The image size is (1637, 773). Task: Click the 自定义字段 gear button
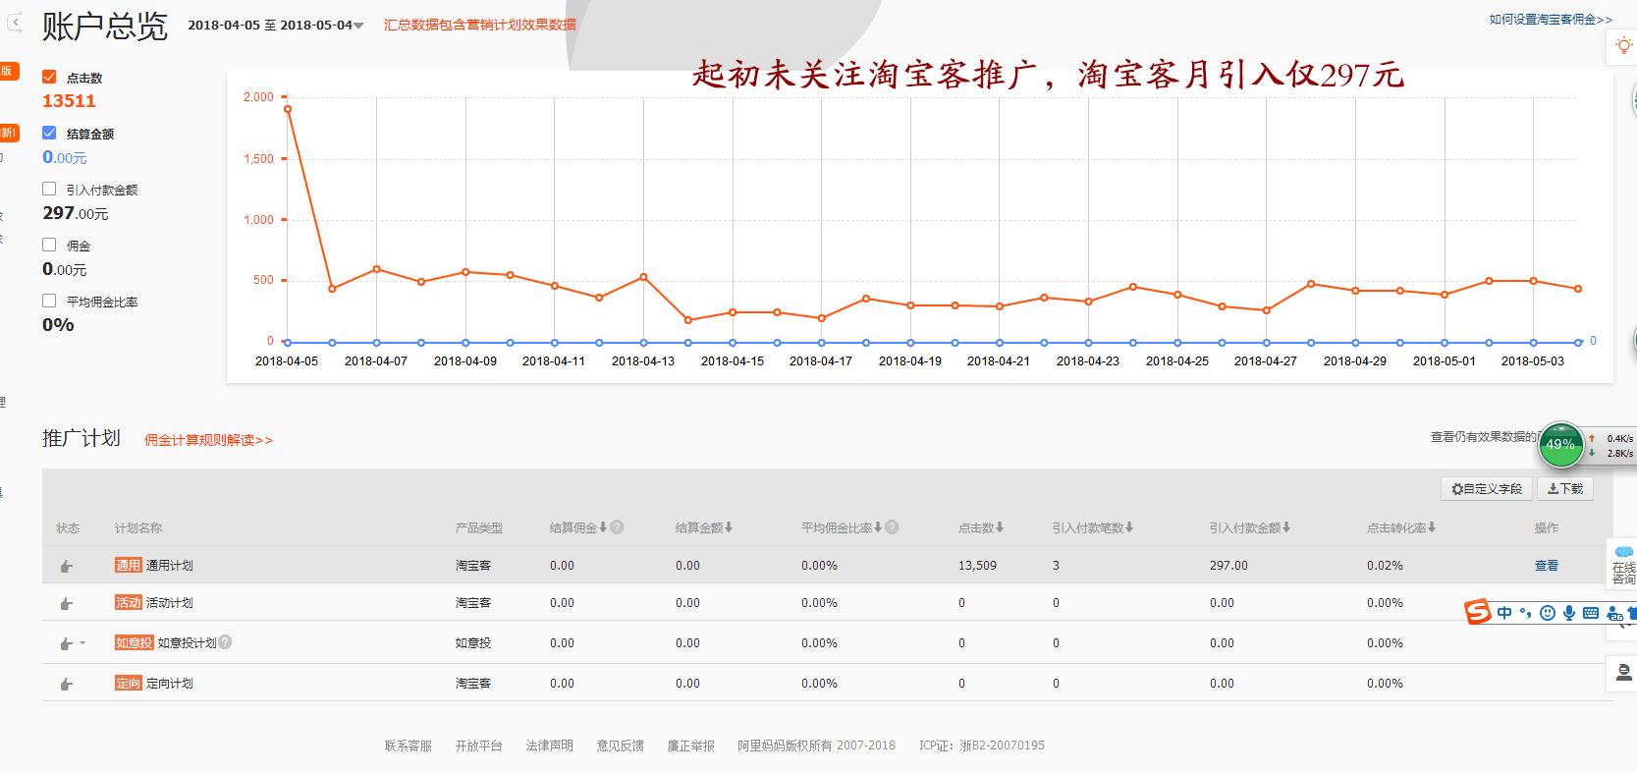coord(1486,488)
